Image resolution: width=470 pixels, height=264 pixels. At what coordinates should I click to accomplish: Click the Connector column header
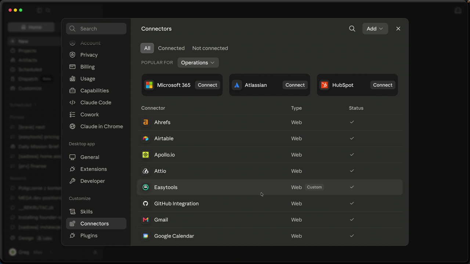(153, 108)
